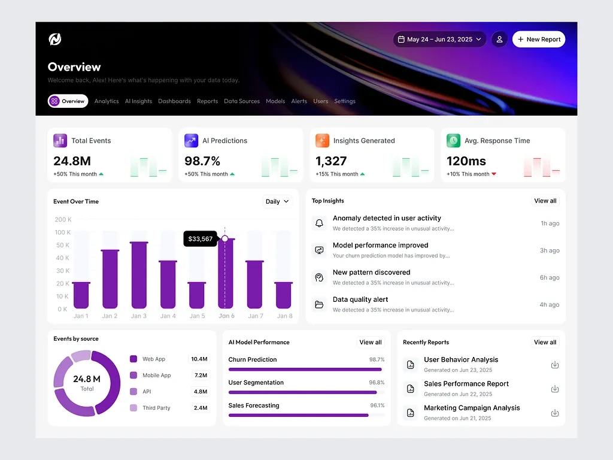The image size is (613, 460).
Task: Click the 10.4M Web App value
Action: pyautogui.click(x=199, y=359)
